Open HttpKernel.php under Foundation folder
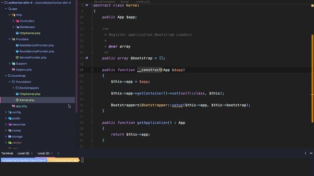 (30, 94)
